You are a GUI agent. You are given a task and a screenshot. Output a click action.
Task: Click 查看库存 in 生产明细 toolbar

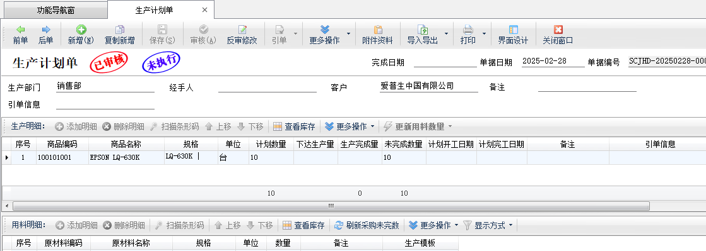tap(295, 126)
